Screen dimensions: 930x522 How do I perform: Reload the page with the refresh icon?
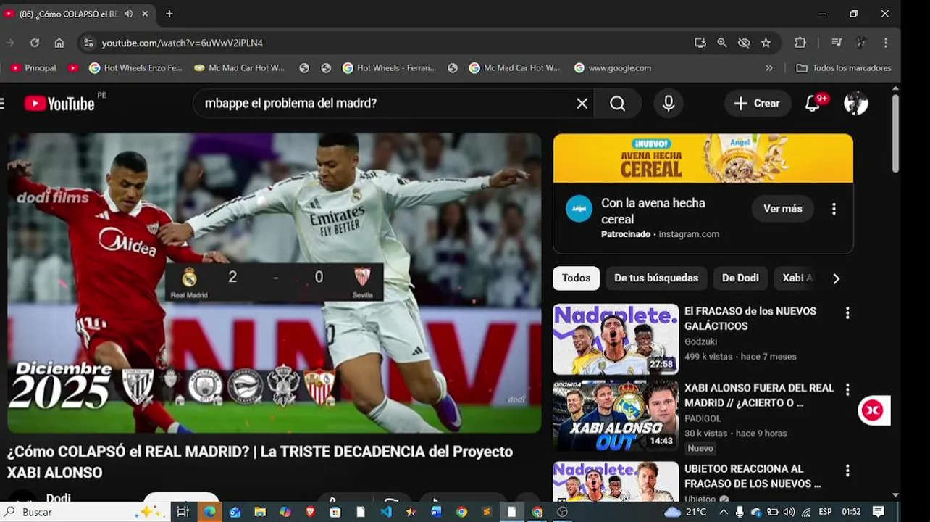coord(34,43)
